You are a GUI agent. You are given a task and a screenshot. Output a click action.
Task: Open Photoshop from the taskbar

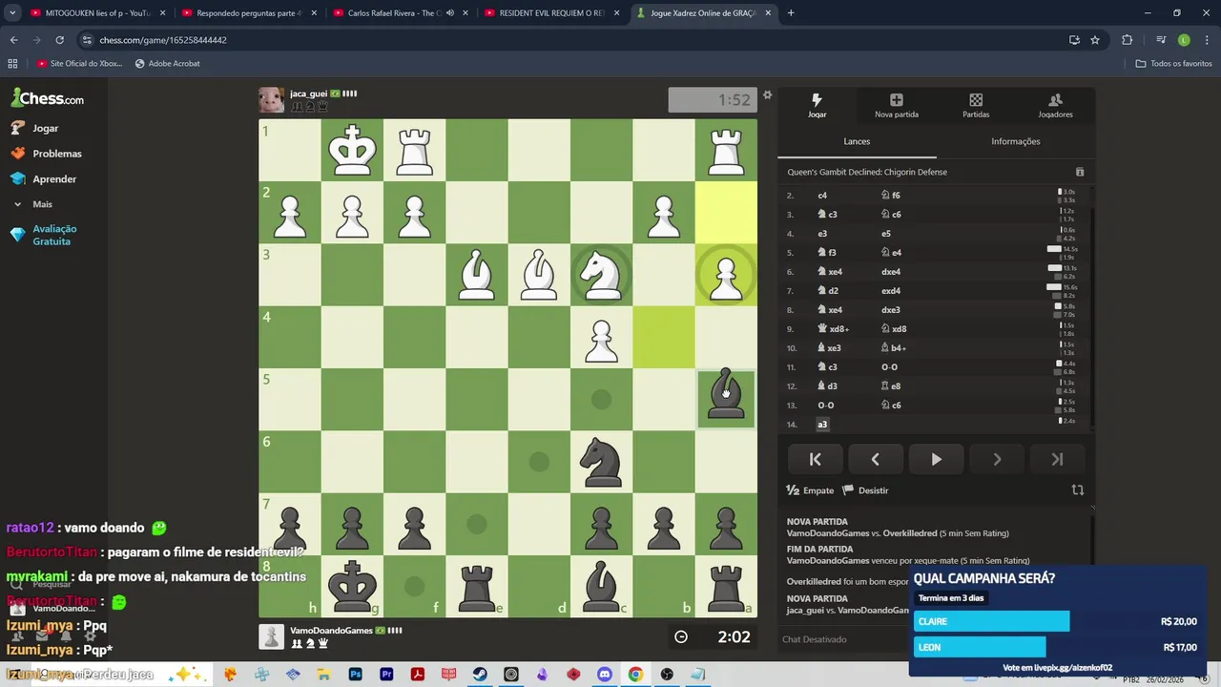pos(356,675)
